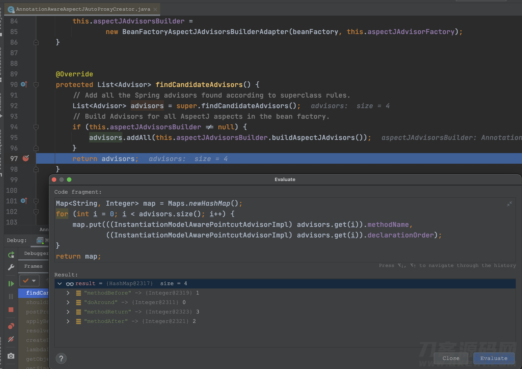Click the Close button in dialog

point(451,358)
